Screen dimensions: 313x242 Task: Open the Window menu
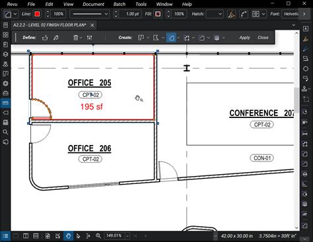coord(164,4)
